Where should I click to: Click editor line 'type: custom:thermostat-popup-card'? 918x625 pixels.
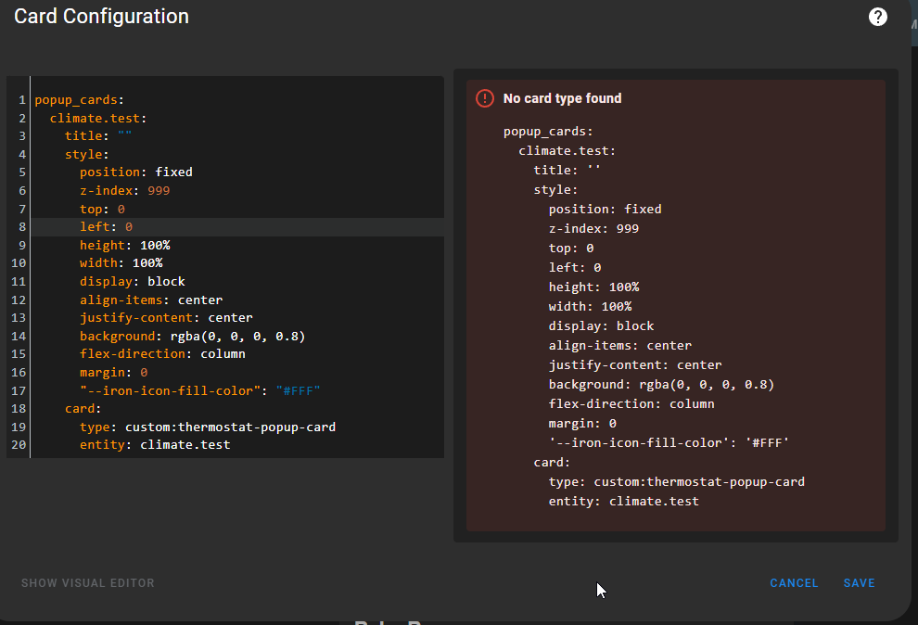[208, 427]
